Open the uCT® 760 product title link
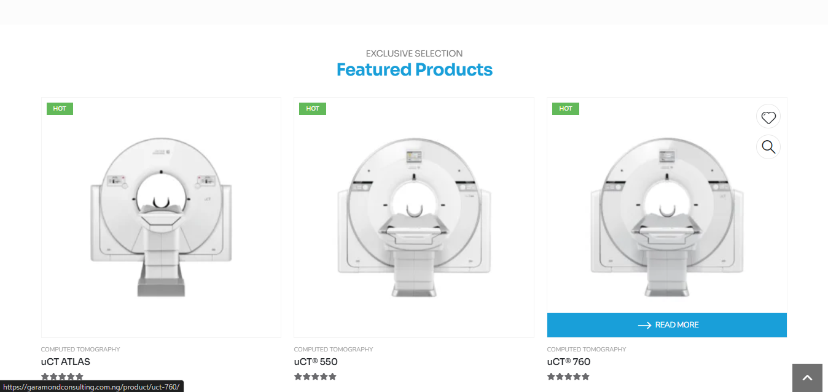Screen dimensions: 828x392 point(569,362)
